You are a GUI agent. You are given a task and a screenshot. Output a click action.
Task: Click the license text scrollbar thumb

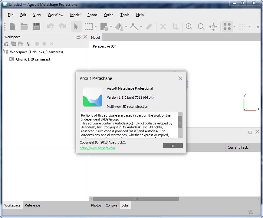point(180,122)
